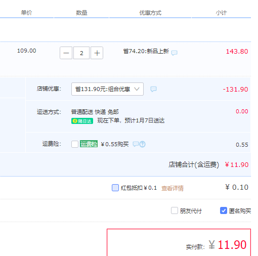Click the green 运费险 label badge
The image size is (258, 256).
click(x=89, y=144)
